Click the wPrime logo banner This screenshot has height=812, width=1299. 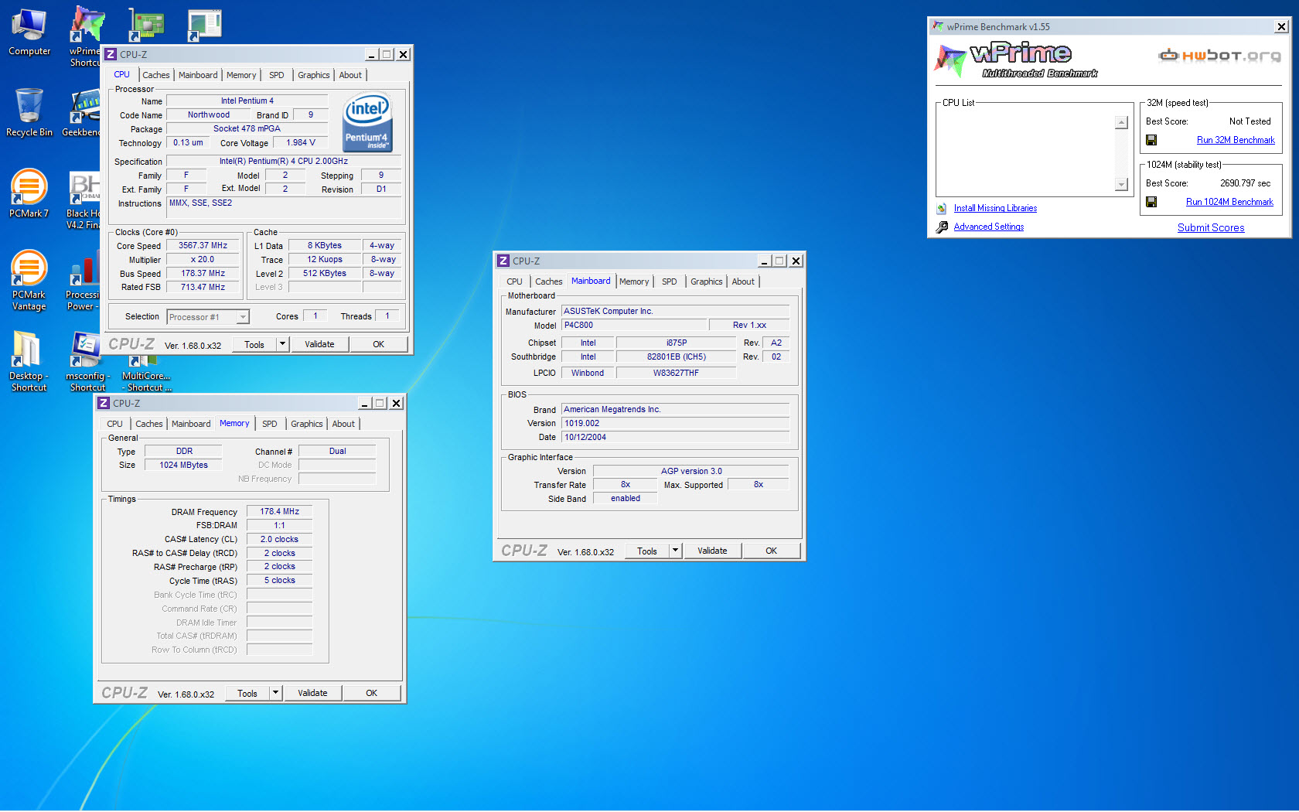pos(1018,60)
